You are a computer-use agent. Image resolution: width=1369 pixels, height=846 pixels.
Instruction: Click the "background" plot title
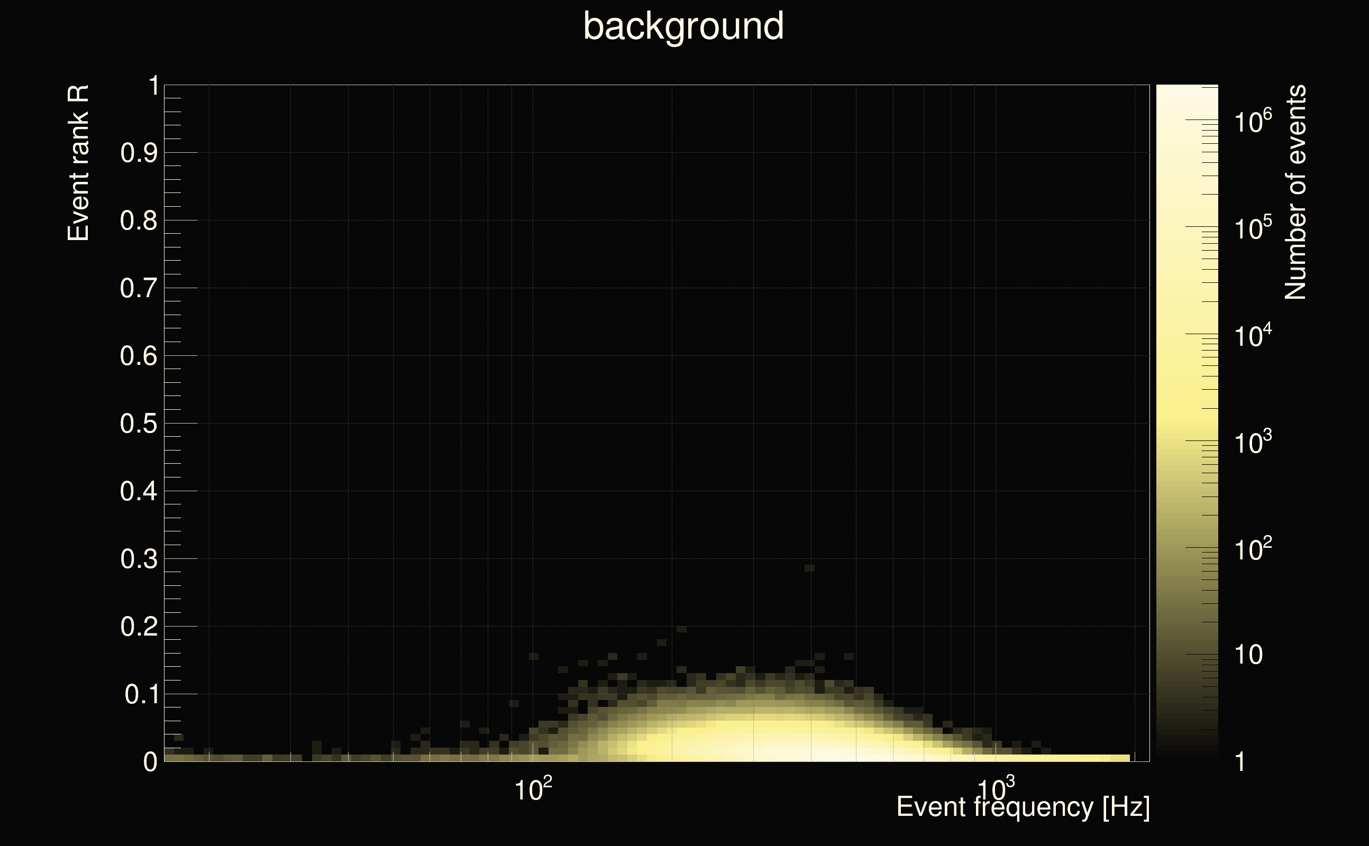tap(683, 26)
